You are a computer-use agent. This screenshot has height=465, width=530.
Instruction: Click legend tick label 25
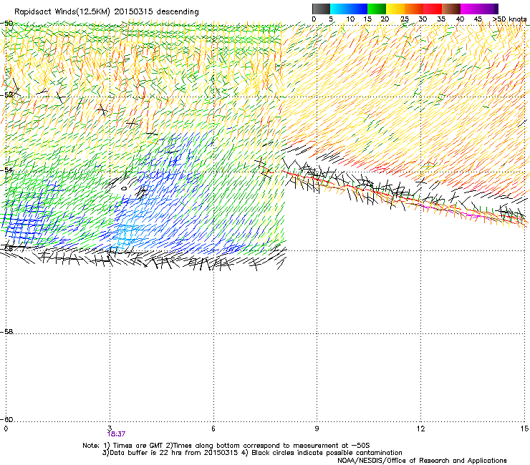click(404, 19)
